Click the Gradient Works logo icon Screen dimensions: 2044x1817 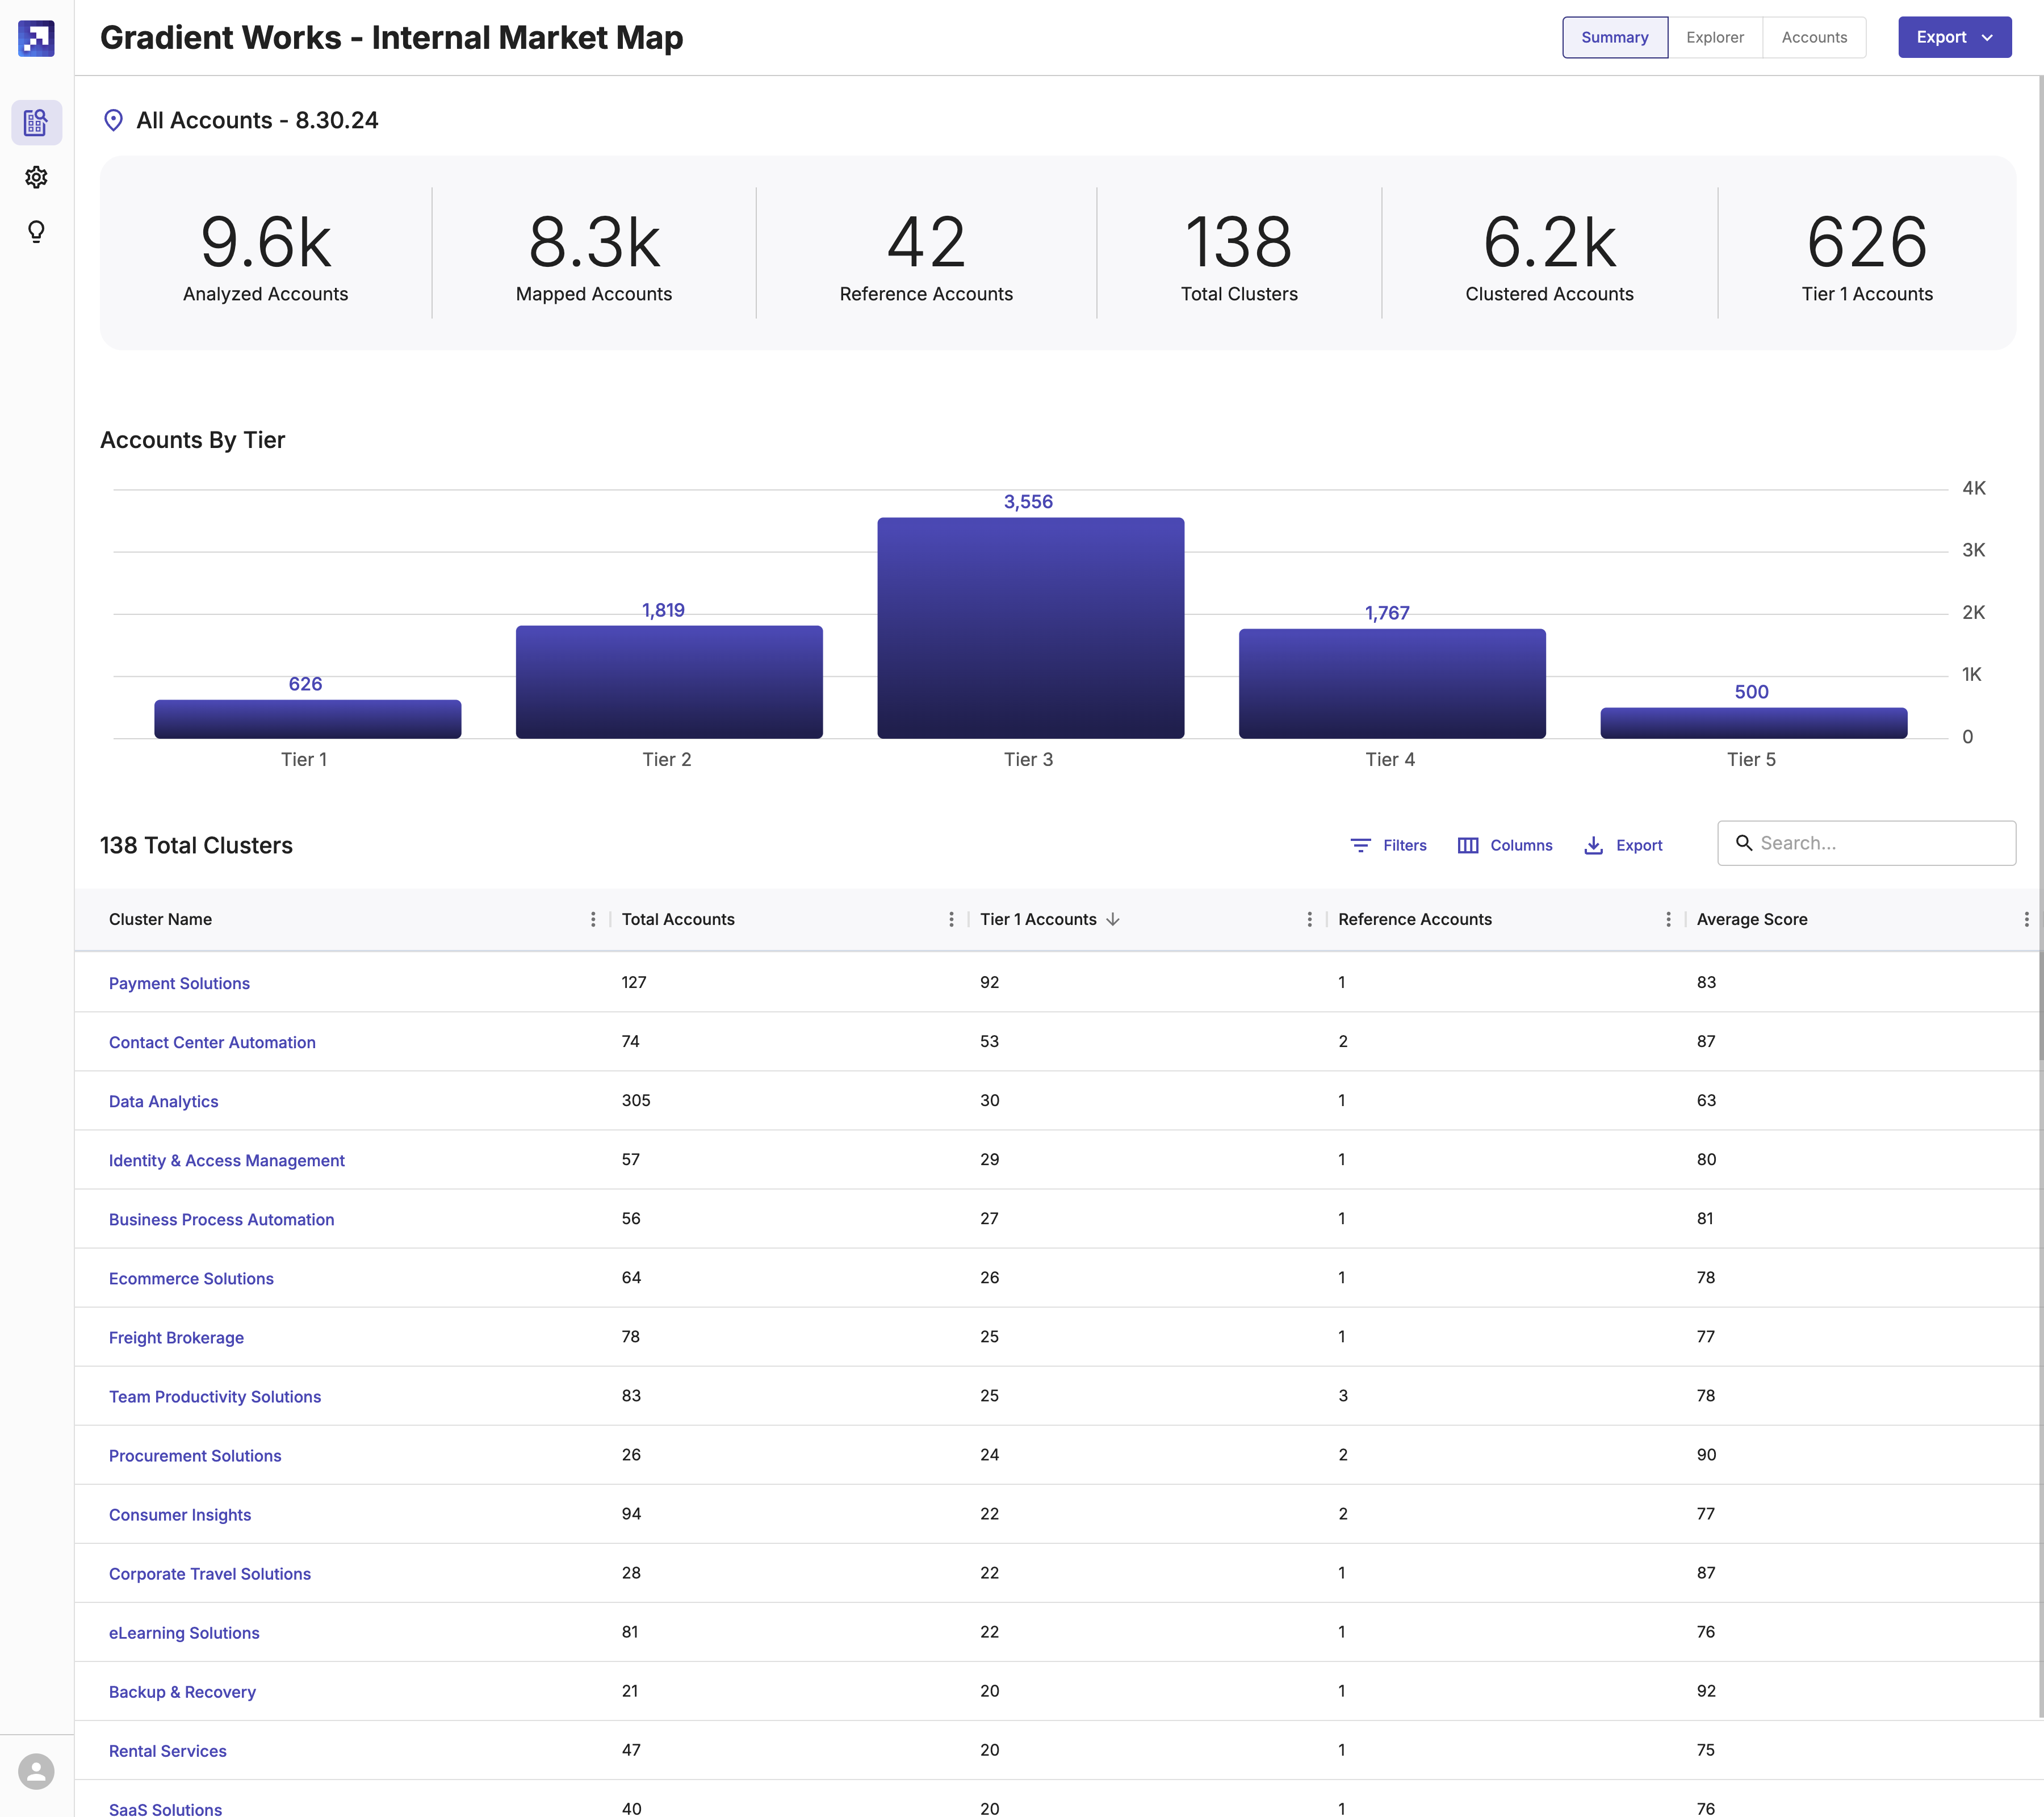coord(36,38)
